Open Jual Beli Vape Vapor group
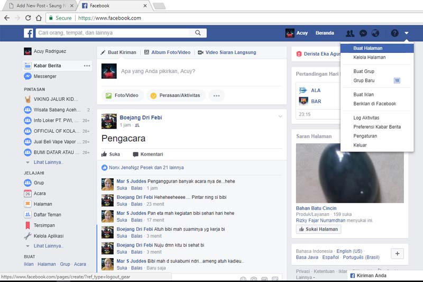The width and height of the screenshot is (423, 282). click(x=57, y=142)
